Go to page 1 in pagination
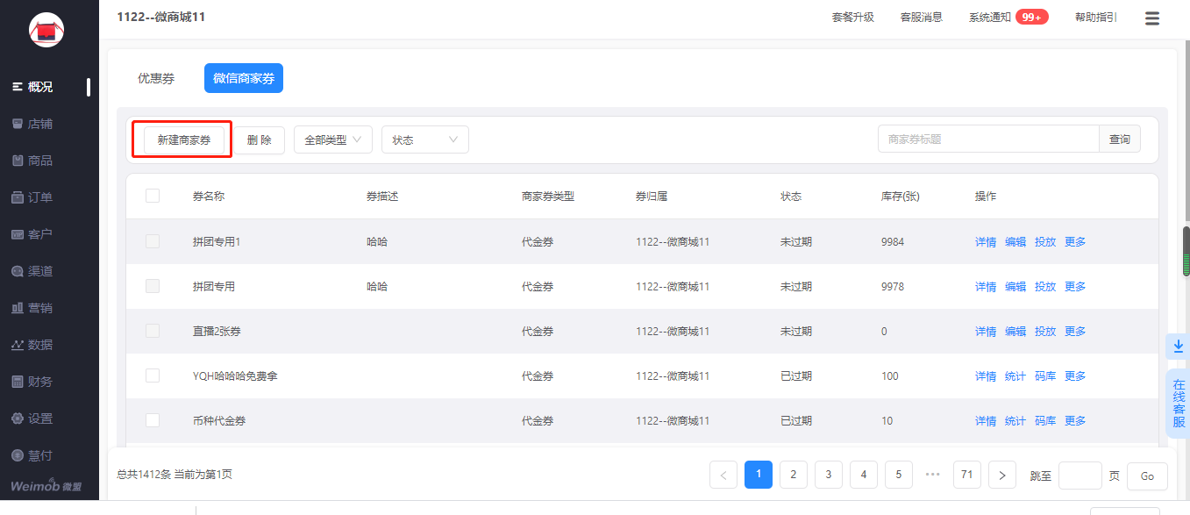 click(x=759, y=475)
